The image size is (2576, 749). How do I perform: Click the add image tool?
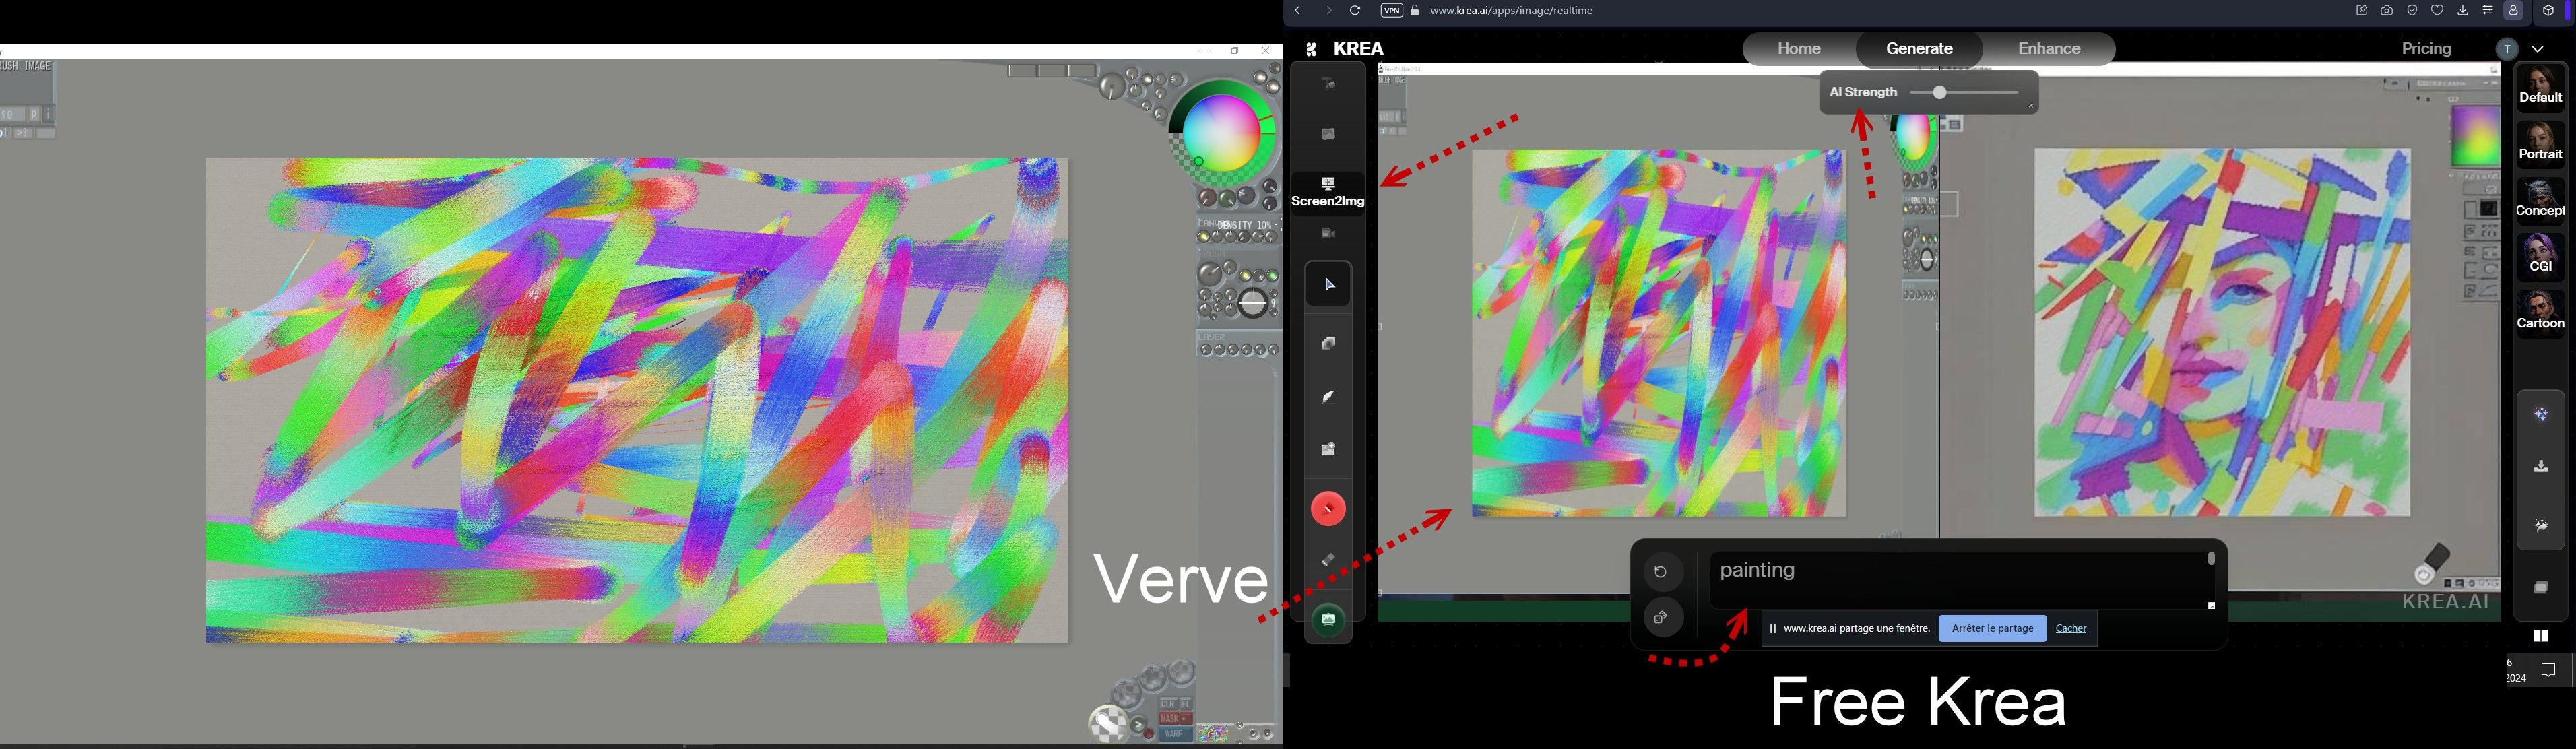(1327, 450)
